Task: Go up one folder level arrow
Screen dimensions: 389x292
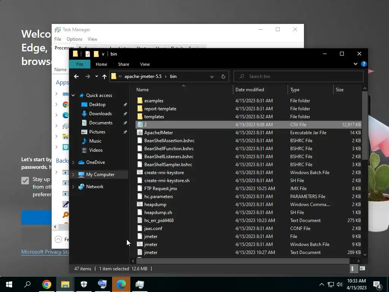Action: click(104, 76)
